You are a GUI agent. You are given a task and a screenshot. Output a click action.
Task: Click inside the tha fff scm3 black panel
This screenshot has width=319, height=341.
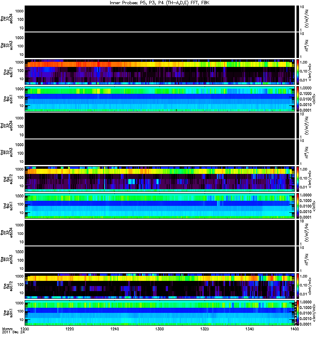[160, 45]
